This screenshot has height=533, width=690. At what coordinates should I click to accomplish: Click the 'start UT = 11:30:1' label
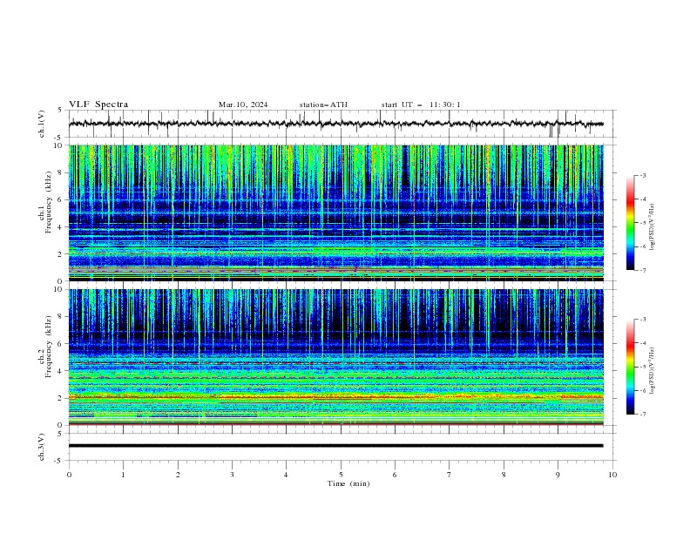tap(421, 105)
